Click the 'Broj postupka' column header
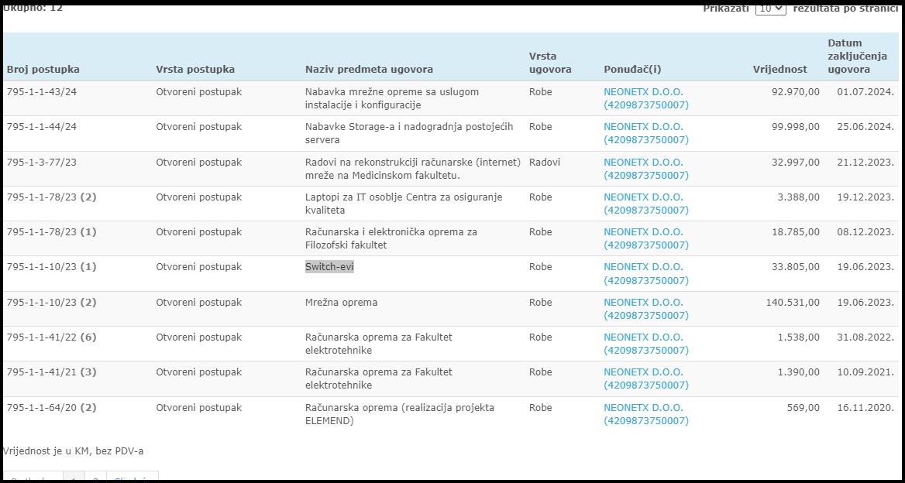This screenshot has height=483, width=905. [x=43, y=70]
